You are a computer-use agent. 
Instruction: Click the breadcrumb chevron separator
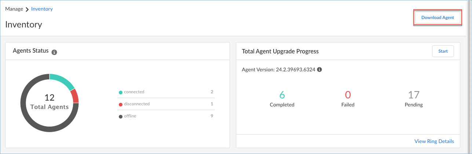(27, 9)
